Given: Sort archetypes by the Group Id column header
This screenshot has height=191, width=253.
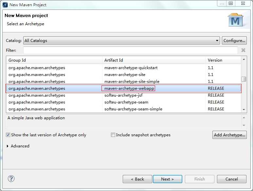Looking at the screenshot, I should click(54, 60).
